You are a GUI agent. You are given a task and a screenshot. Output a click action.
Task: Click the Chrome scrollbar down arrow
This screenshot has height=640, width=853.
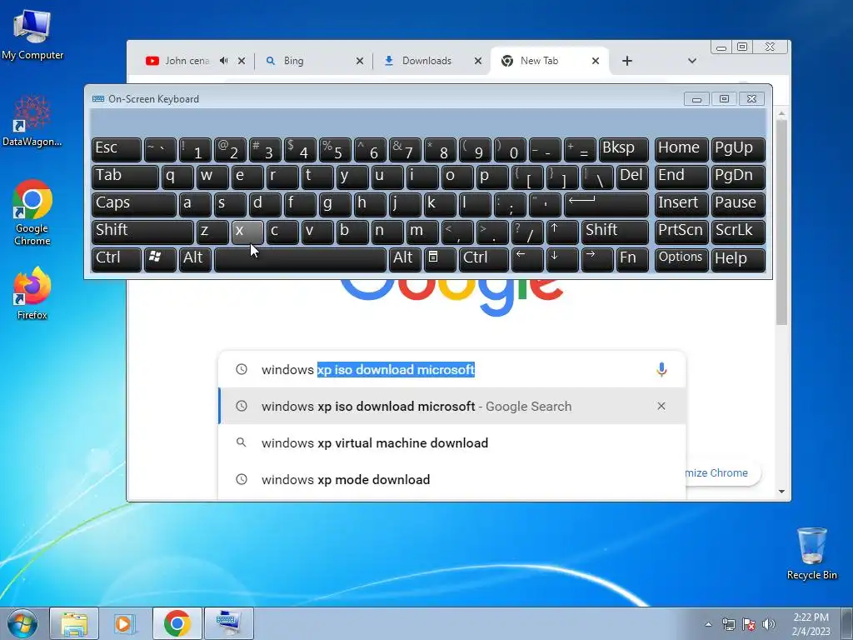tap(781, 492)
